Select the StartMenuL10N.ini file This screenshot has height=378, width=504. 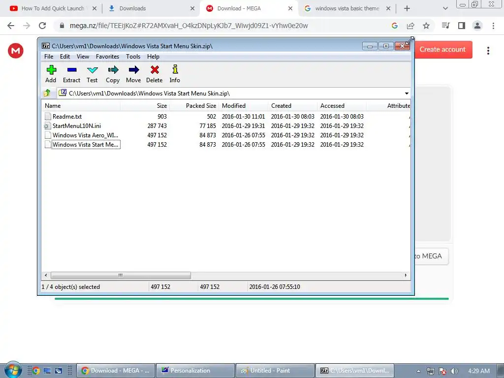tap(76, 126)
